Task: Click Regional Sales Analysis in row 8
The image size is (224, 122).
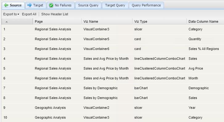Action: coord(53,98)
